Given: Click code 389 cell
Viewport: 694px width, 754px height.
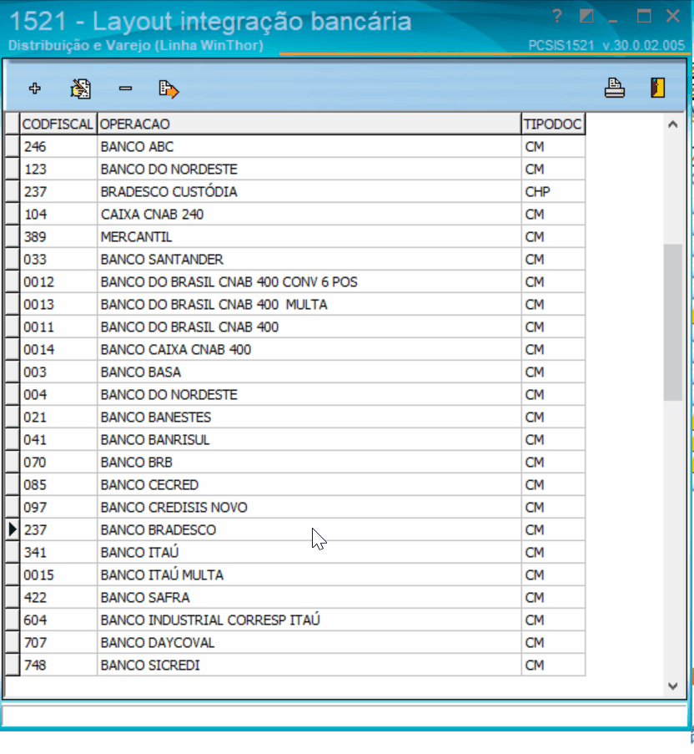Looking at the screenshot, I should point(58,237).
